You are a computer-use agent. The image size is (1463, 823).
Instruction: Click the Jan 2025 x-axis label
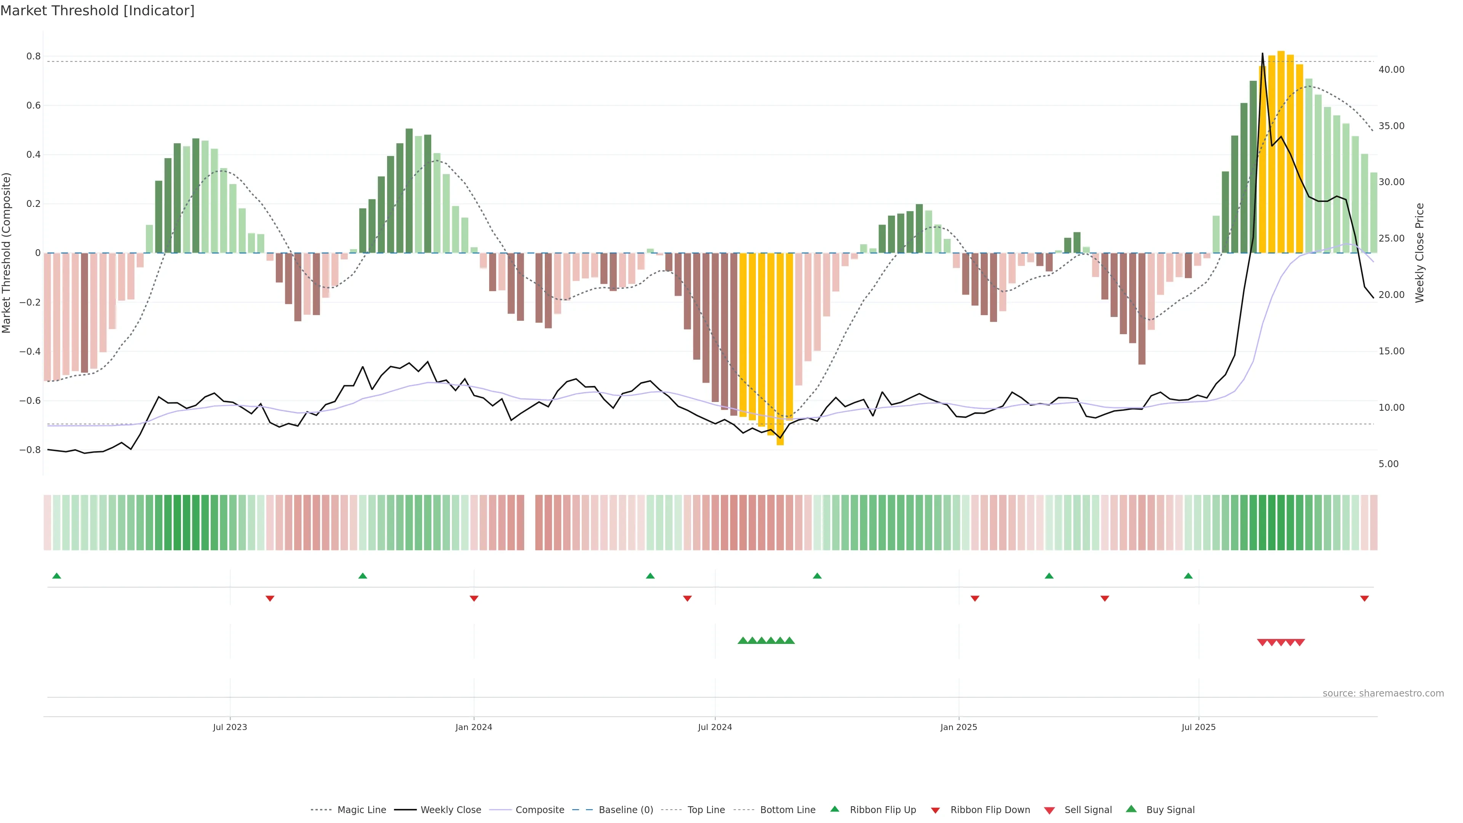[959, 727]
